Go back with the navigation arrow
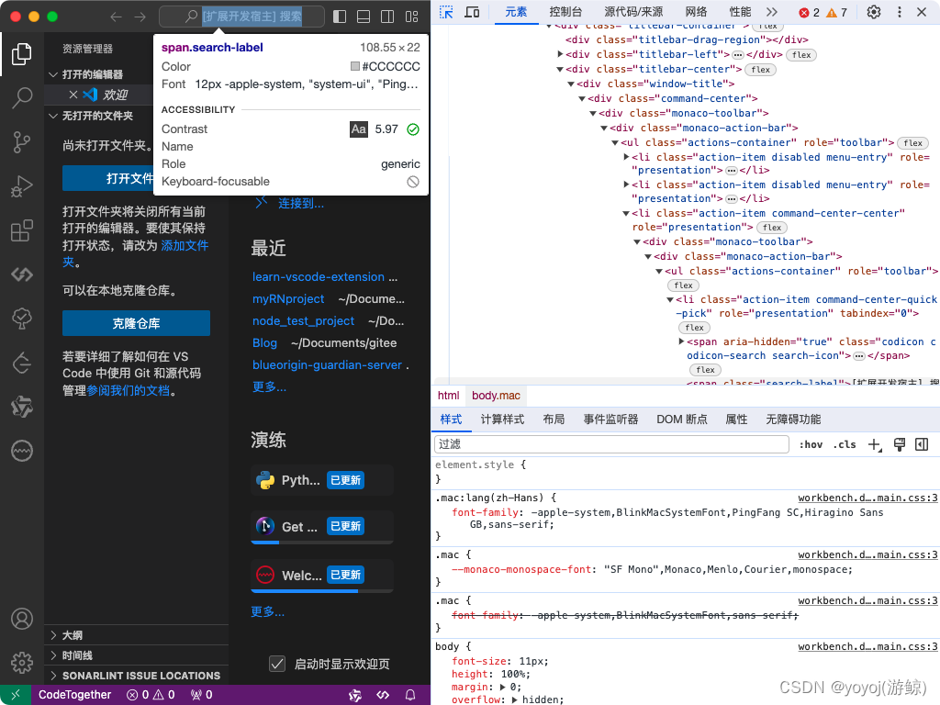 116,17
